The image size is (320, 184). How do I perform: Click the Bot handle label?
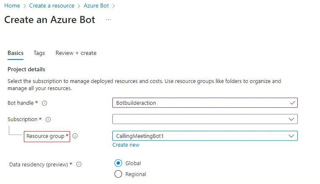(21, 103)
